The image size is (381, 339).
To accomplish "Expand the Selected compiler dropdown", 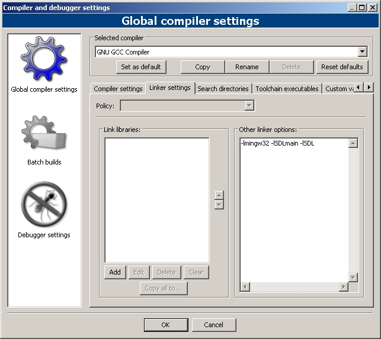I will coord(362,51).
